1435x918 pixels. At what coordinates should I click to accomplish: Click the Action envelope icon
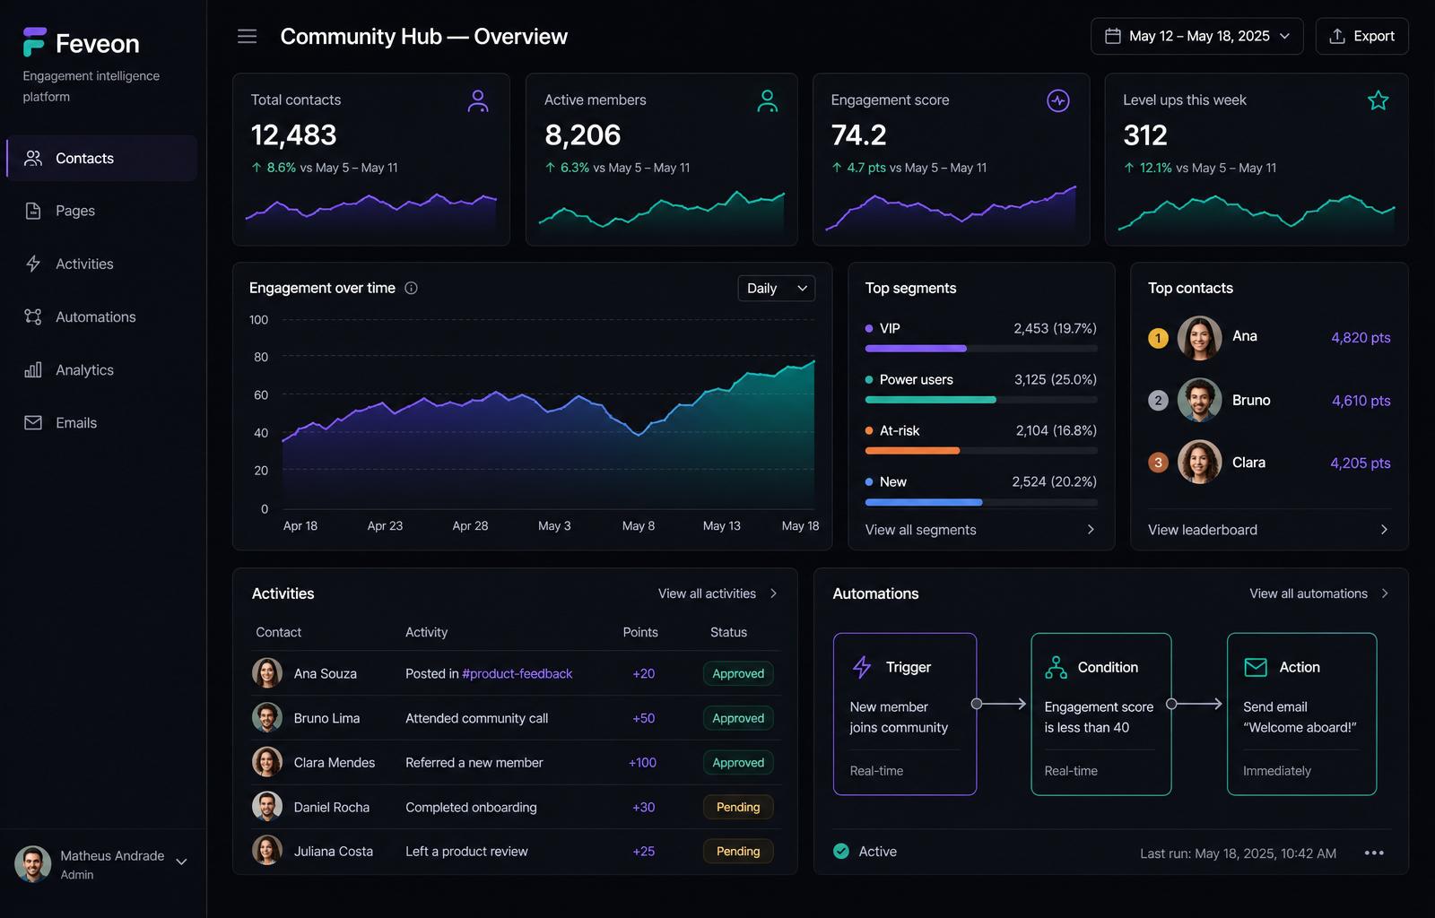(x=1256, y=667)
